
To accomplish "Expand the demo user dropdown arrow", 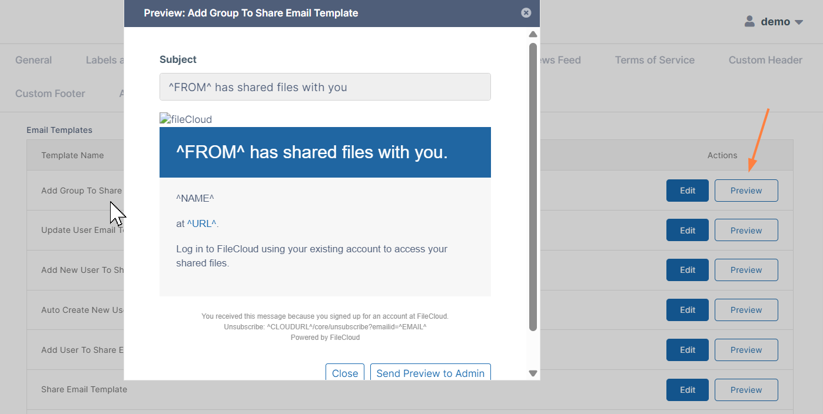I will (x=799, y=22).
